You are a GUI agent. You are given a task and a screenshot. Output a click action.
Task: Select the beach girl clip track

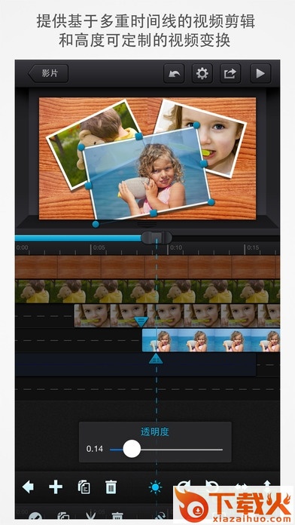tap(211, 340)
